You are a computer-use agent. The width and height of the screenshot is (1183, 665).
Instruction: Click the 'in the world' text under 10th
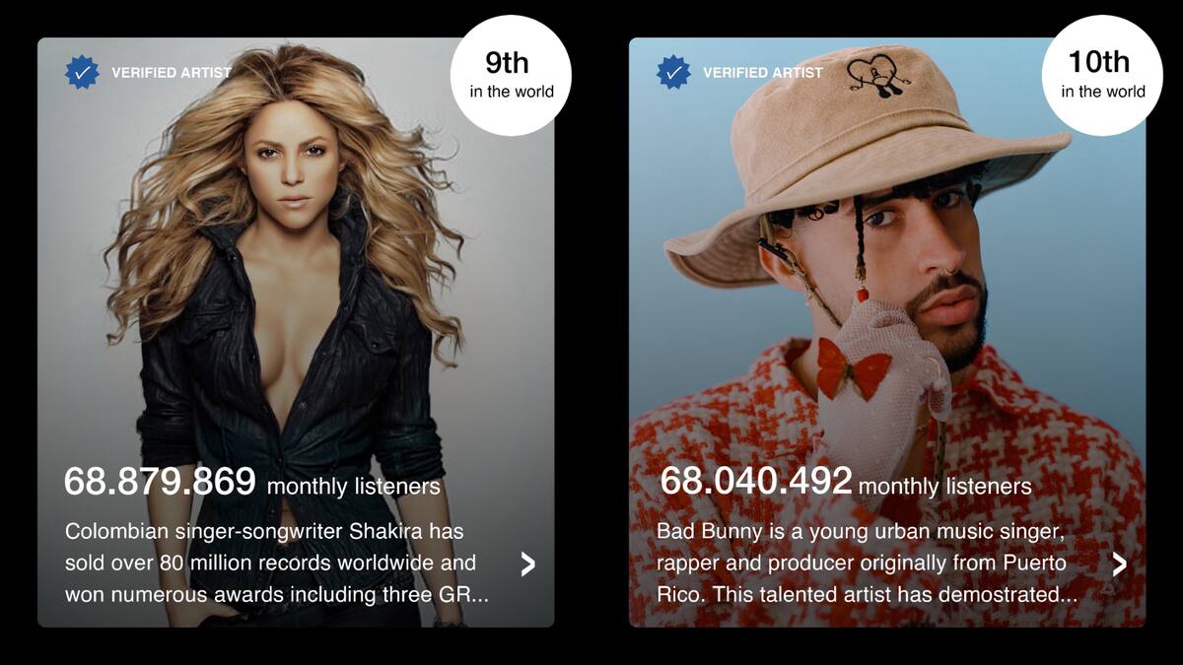tap(1103, 92)
